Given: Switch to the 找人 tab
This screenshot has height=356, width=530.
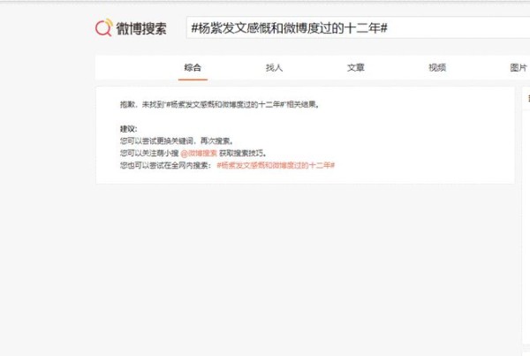Looking at the screenshot, I should point(274,68).
